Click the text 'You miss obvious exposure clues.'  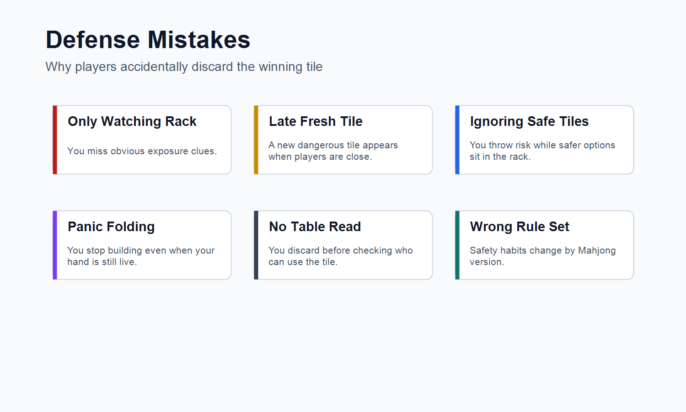(x=142, y=151)
